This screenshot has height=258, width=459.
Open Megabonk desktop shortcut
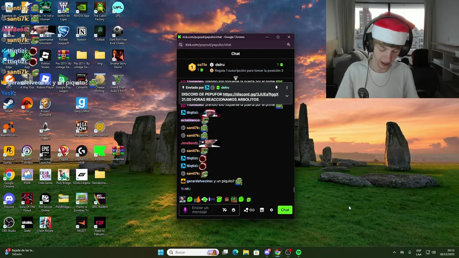tap(81, 129)
